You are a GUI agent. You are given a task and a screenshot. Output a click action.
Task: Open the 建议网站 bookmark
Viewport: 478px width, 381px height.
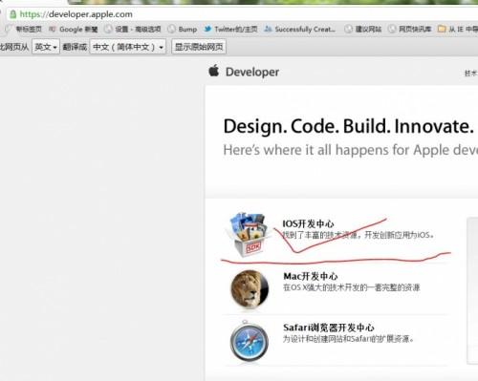363,30
